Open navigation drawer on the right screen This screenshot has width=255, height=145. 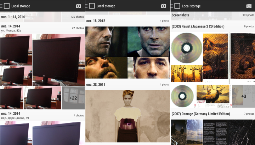[x=171, y=6]
